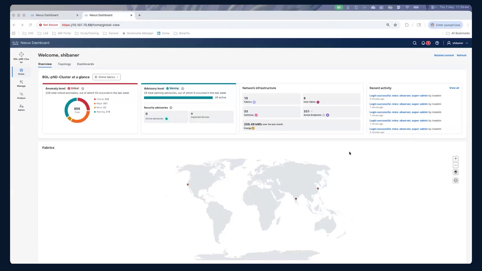Image resolution: width=482 pixels, height=271 pixels.
Task: Open the CSS bookmarks folder
Action: 28,33
